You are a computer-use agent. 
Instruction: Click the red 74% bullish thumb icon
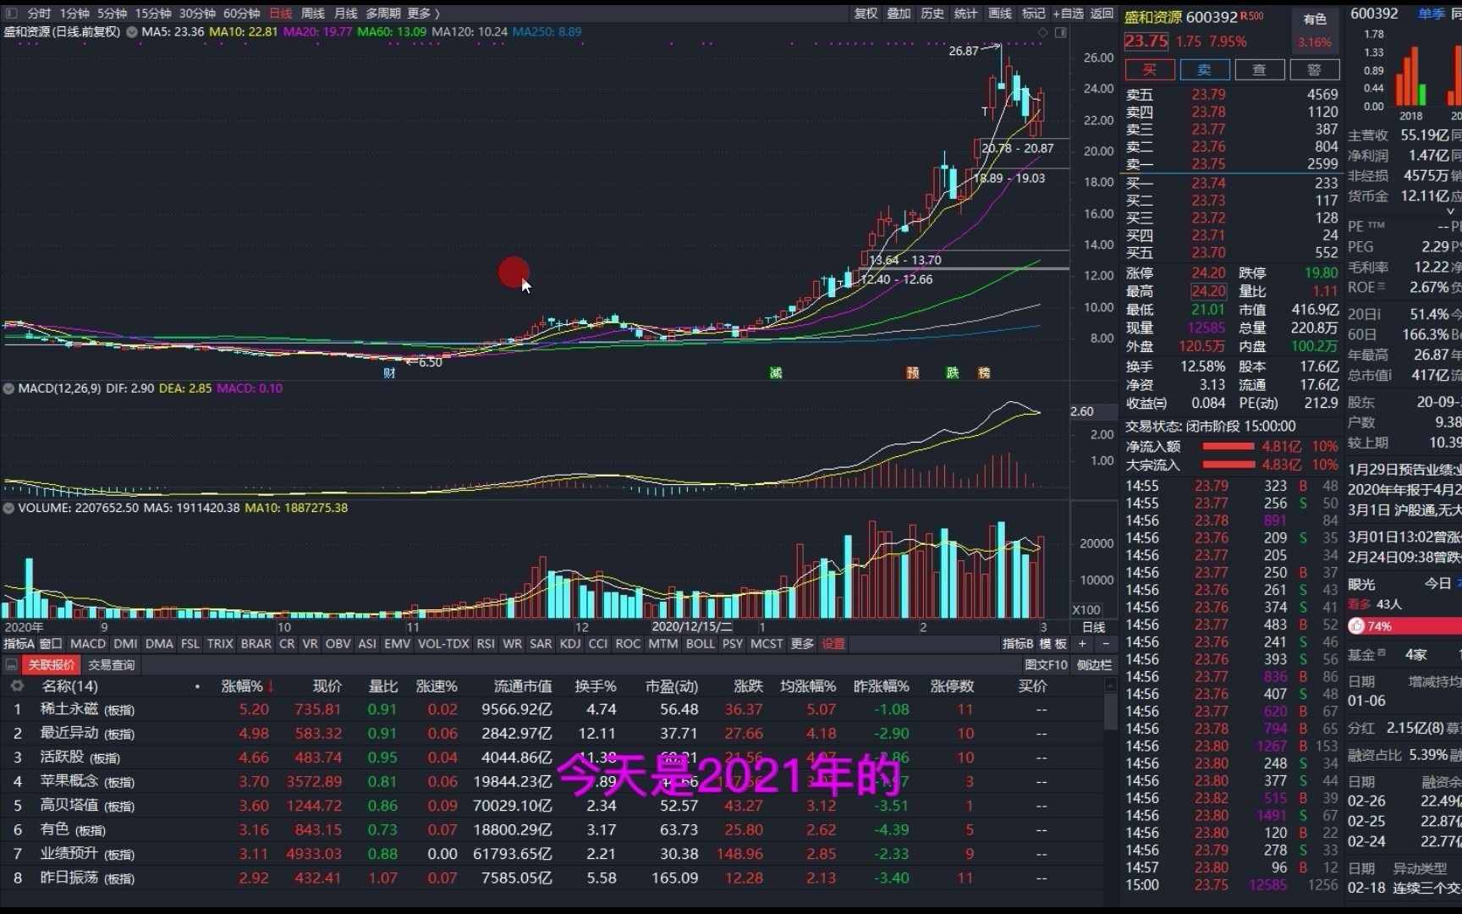point(1356,626)
